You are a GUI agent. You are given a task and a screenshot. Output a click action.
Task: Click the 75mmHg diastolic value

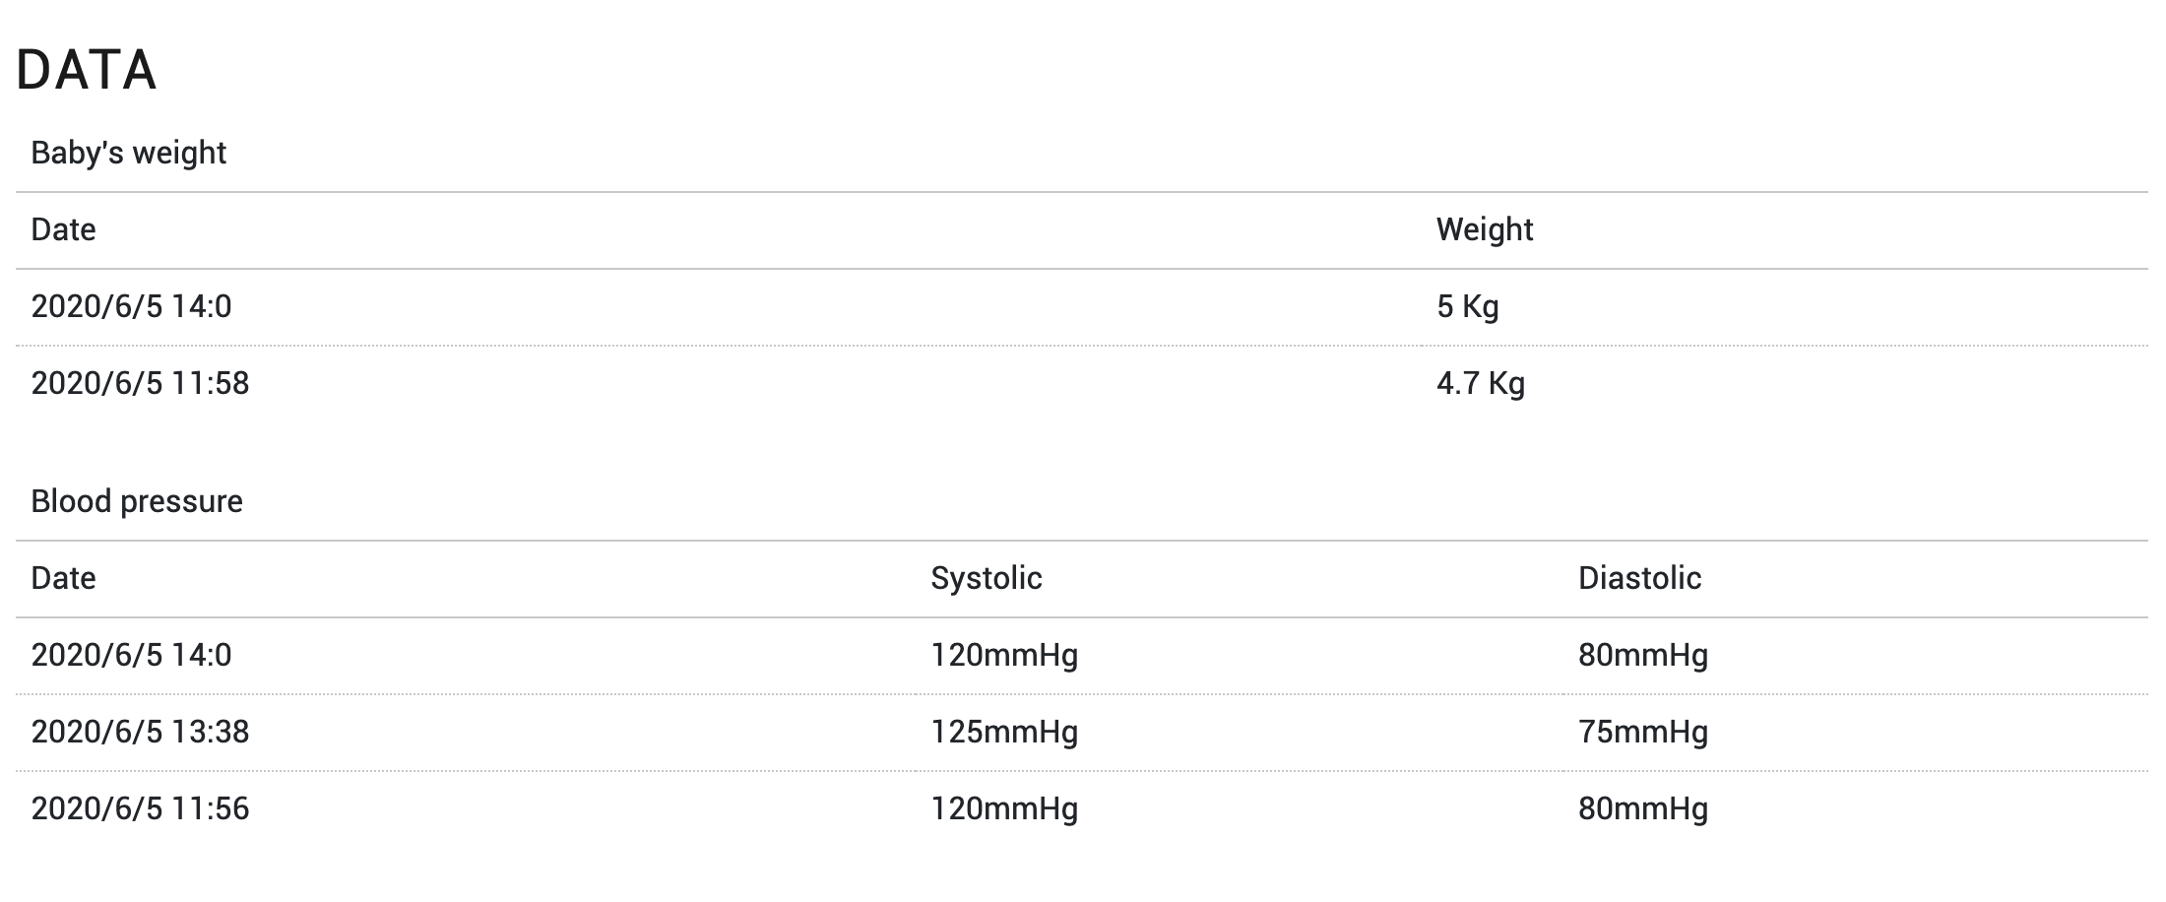[1642, 732]
